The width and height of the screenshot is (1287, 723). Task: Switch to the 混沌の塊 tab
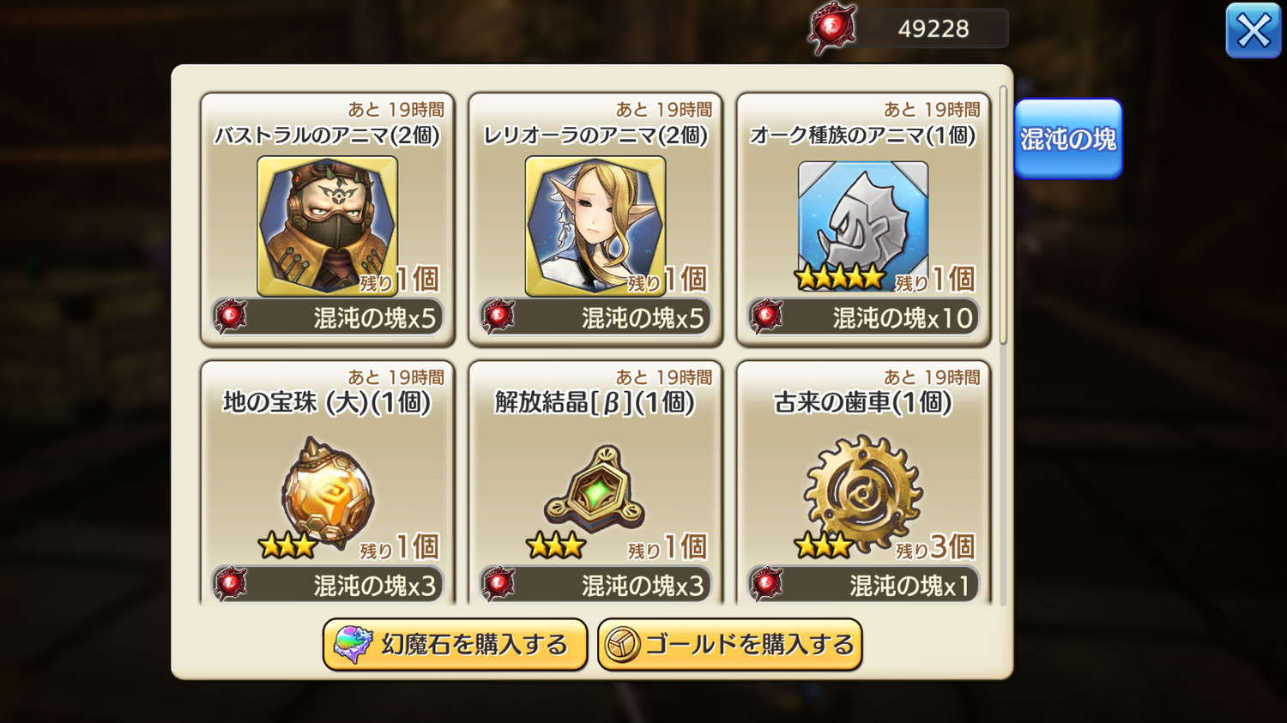coord(1068,139)
